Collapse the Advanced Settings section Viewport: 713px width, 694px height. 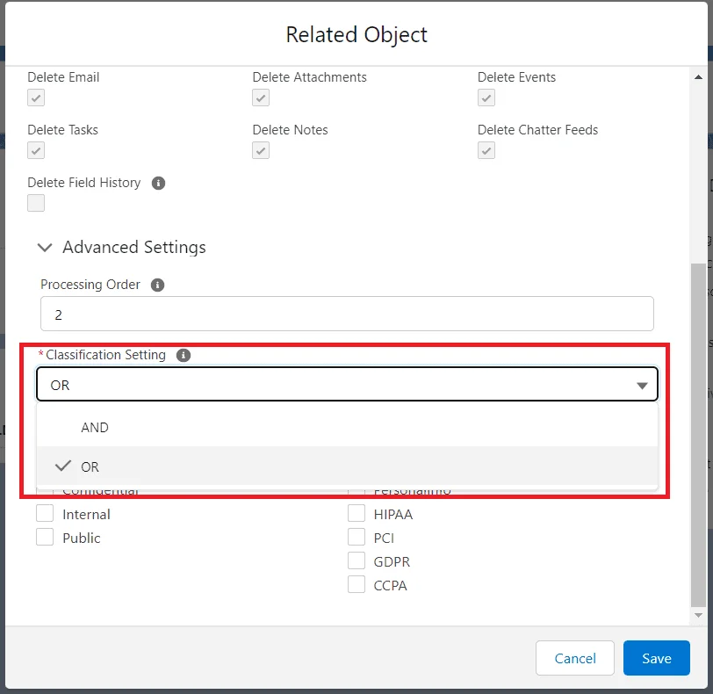(45, 248)
